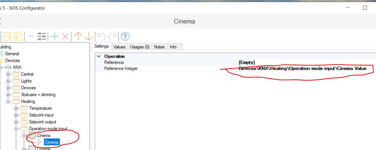This screenshot has height=150, width=376.
Task: Click the Reference Integer value field
Action: click(x=302, y=69)
